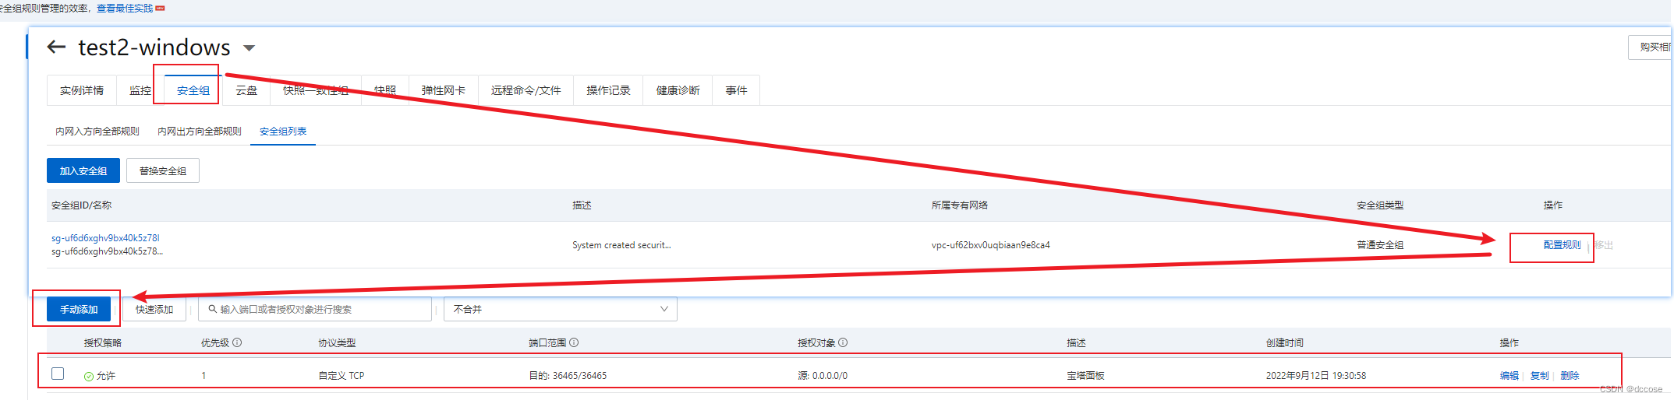Open the 快照一致性组 tab

(x=316, y=90)
